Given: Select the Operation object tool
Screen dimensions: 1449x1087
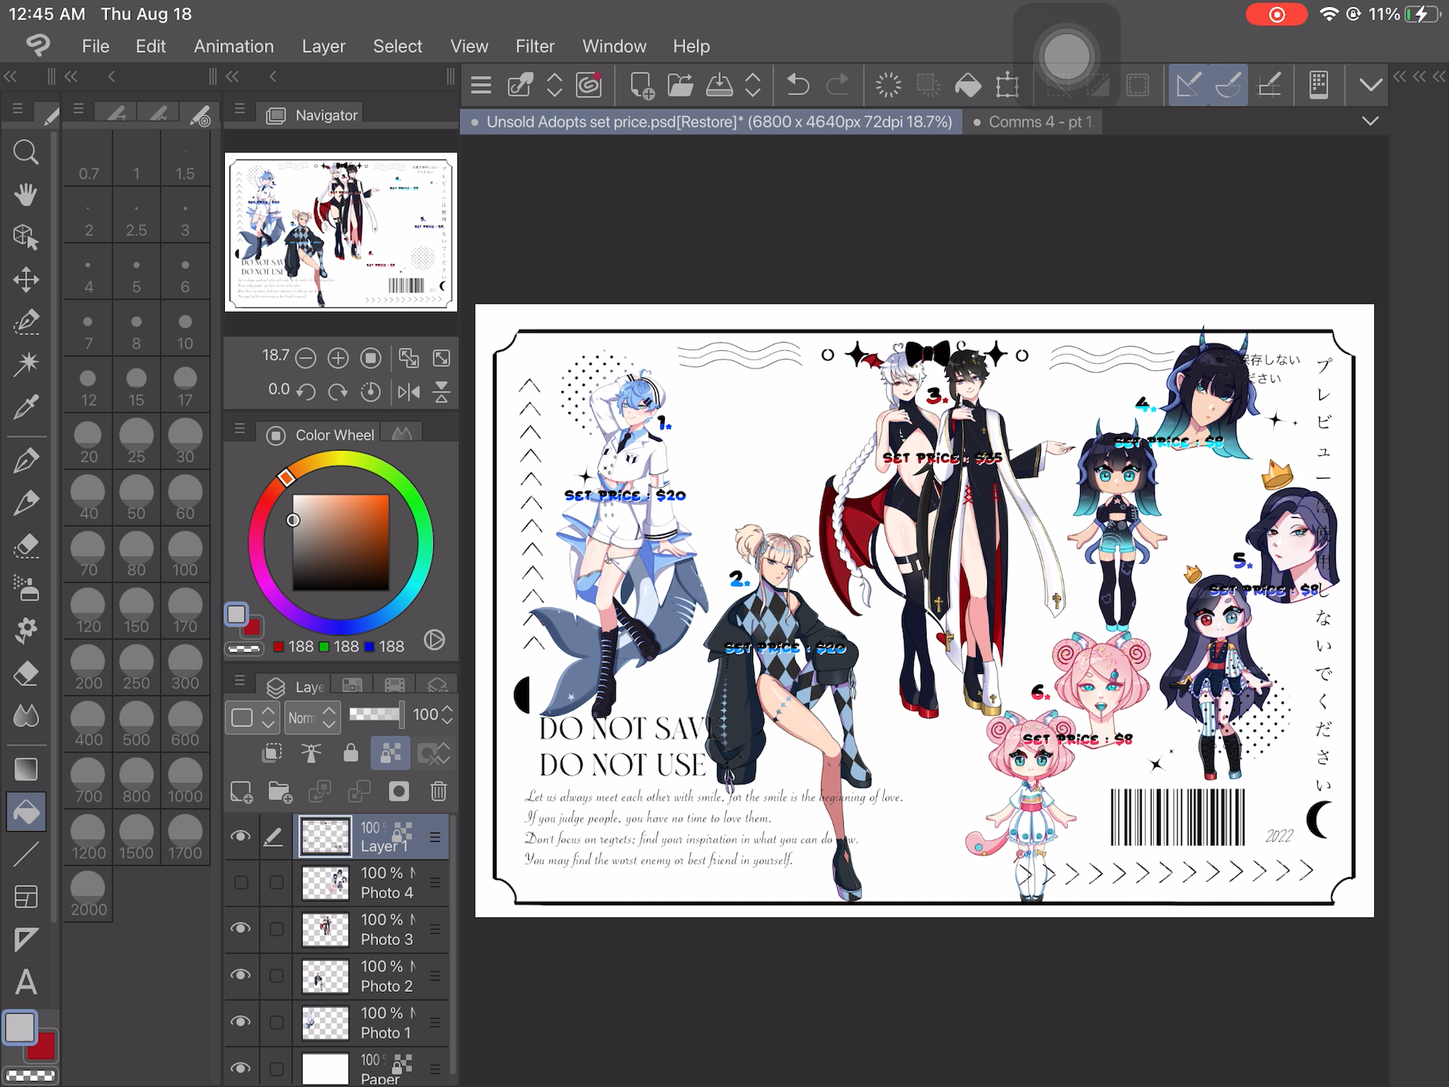Looking at the screenshot, I should [x=26, y=237].
